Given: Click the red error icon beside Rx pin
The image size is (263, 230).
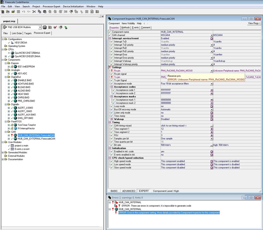Looking at the screenshot, I should (x=112, y=71).
